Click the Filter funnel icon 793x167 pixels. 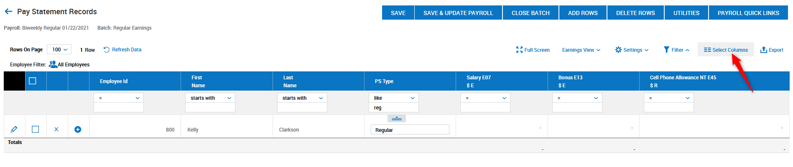coord(666,50)
